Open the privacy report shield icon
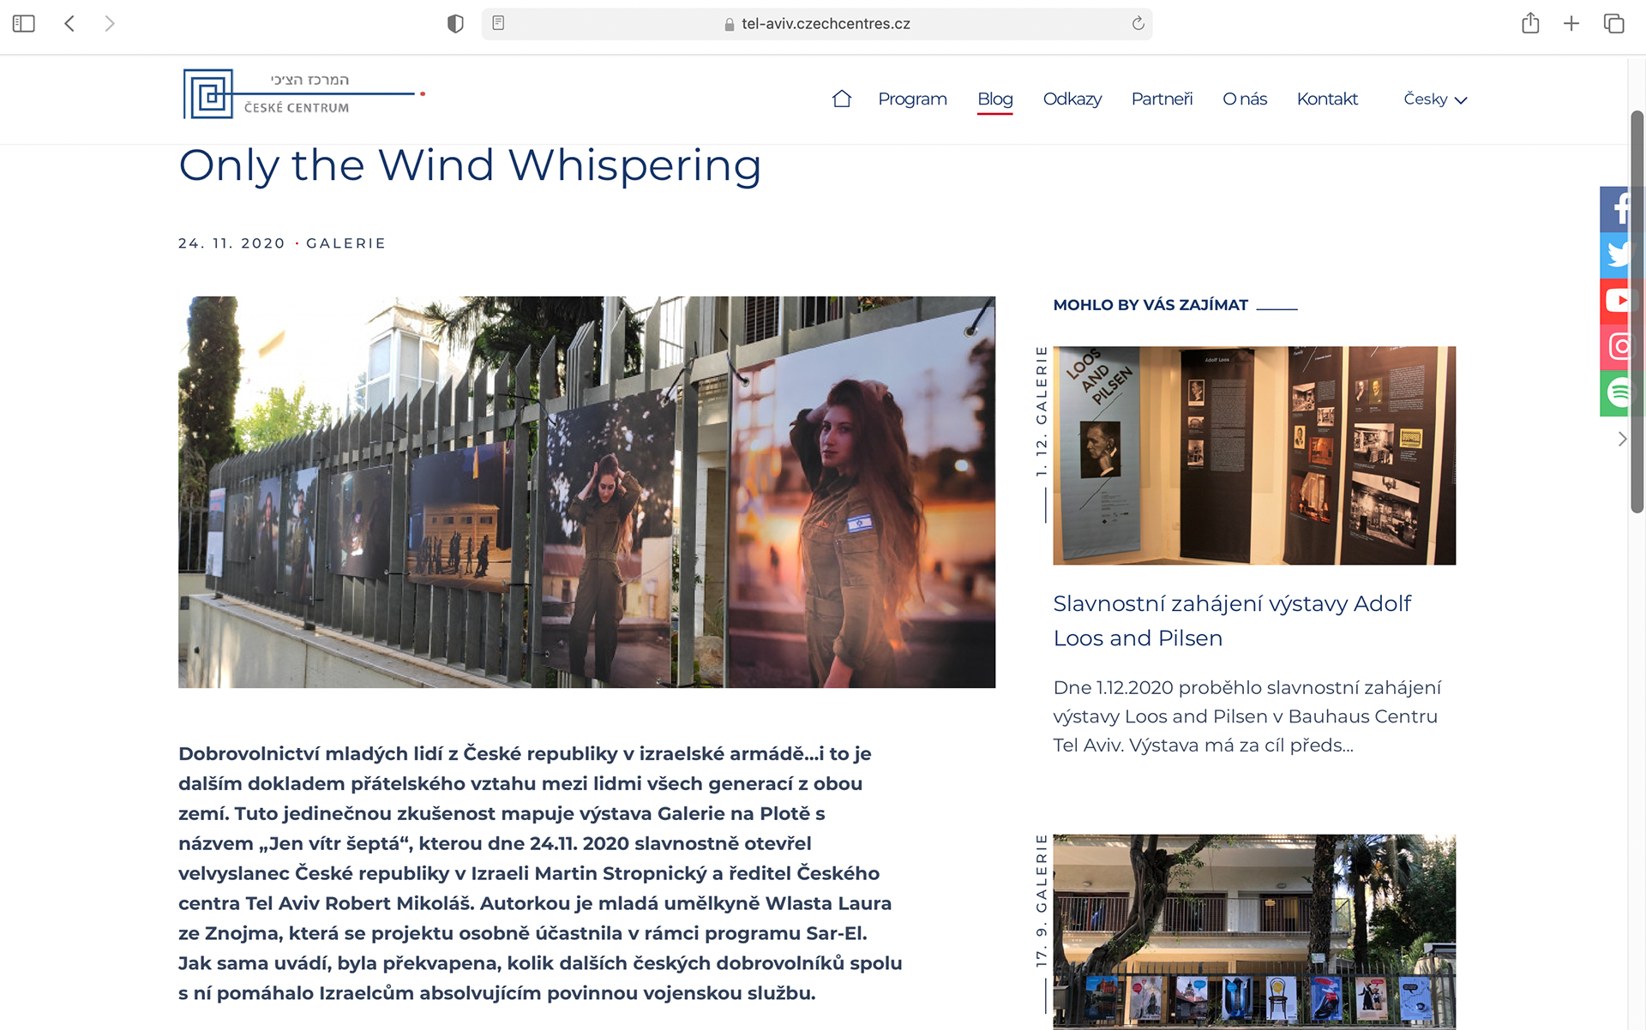 click(455, 23)
